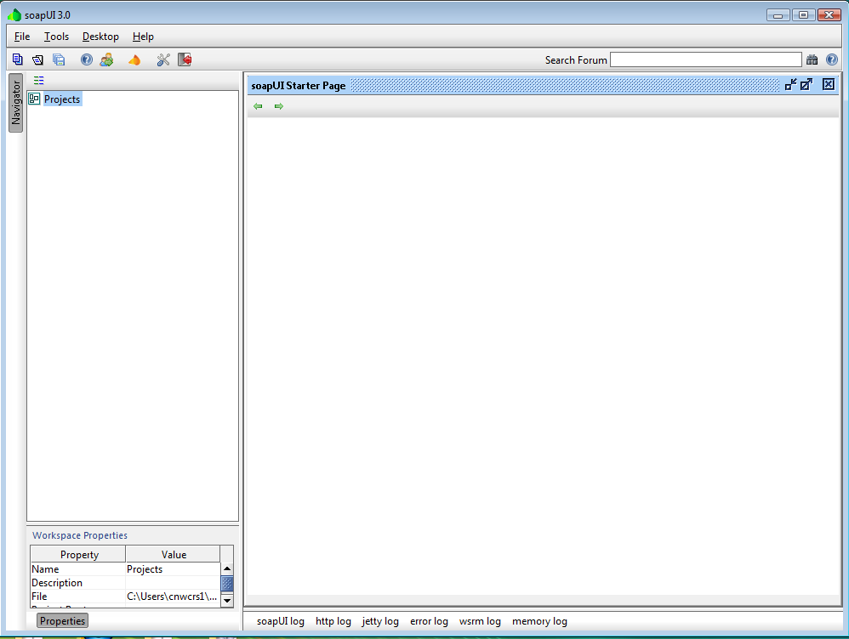Open the Desktop menu

coord(100,37)
